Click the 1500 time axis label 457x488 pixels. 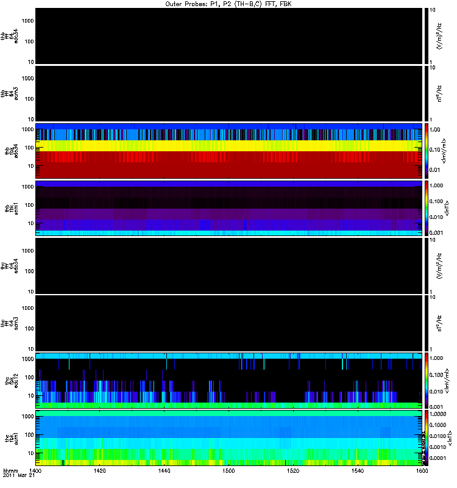228,470
